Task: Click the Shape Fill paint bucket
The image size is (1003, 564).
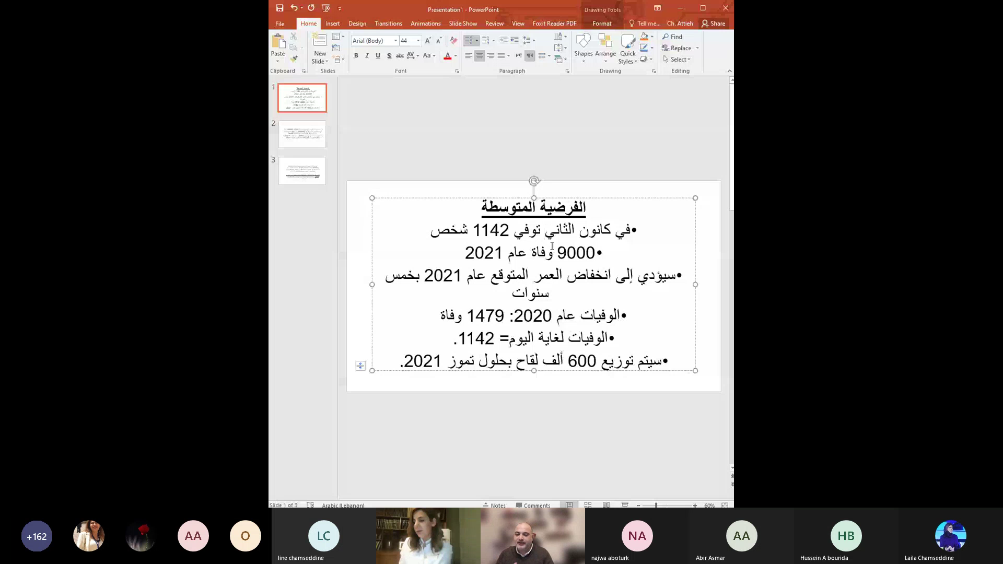Action: pos(644,37)
